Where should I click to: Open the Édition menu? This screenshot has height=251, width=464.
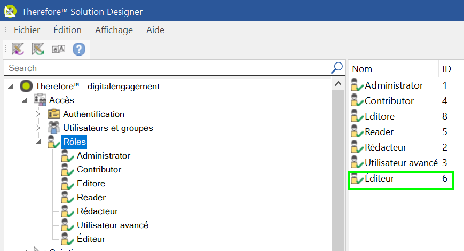point(67,30)
